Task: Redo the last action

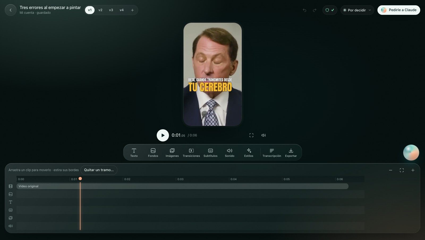Action: click(x=314, y=10)
